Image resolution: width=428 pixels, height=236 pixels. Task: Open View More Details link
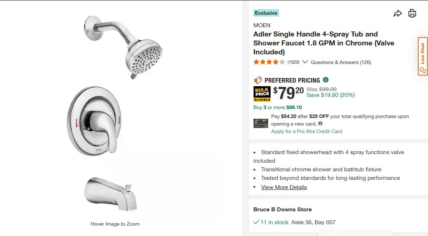pos(284,187)
